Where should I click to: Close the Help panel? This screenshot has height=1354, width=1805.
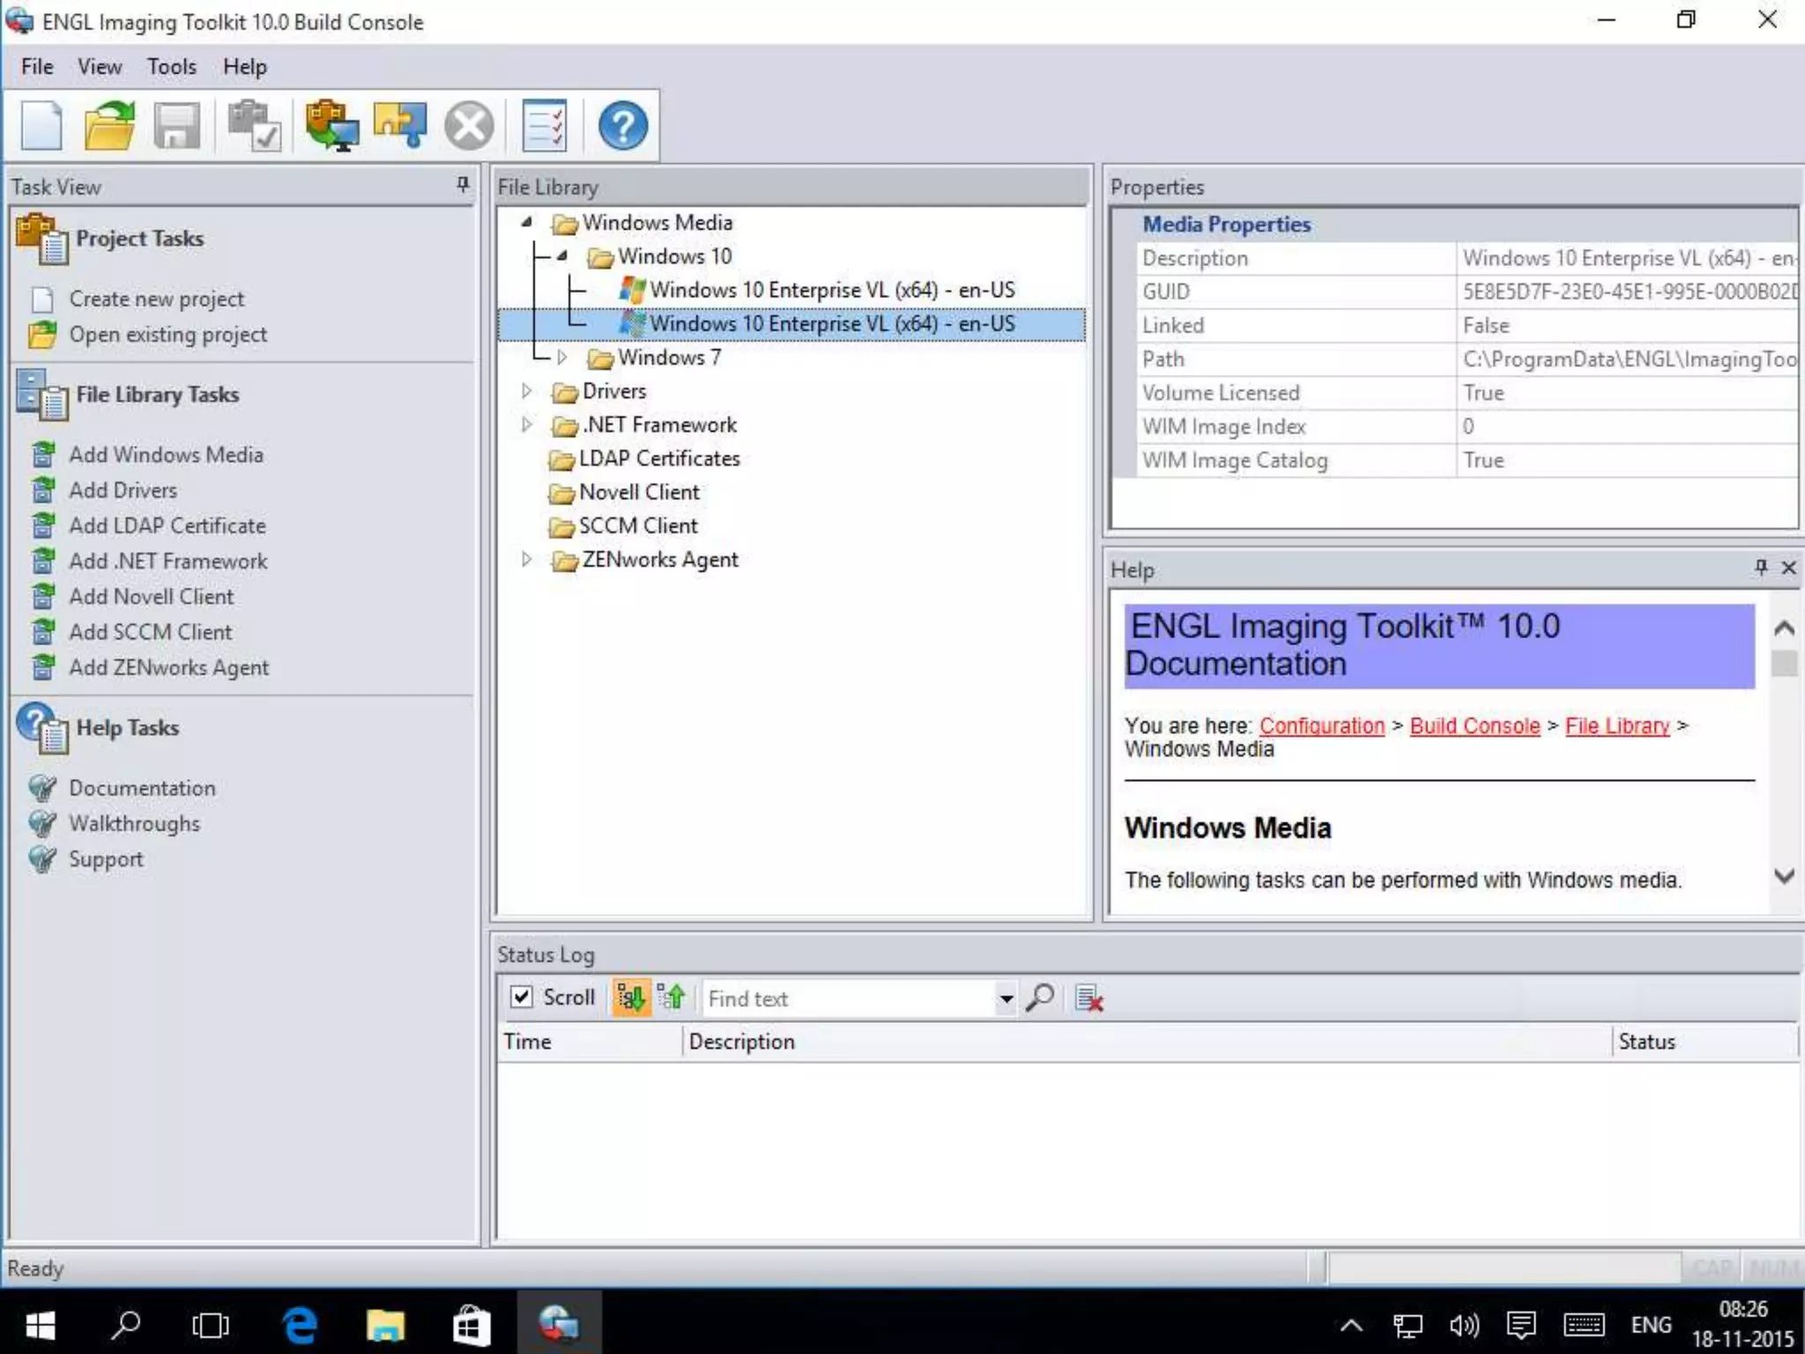pyautogui.click(x=1789, y=568)
